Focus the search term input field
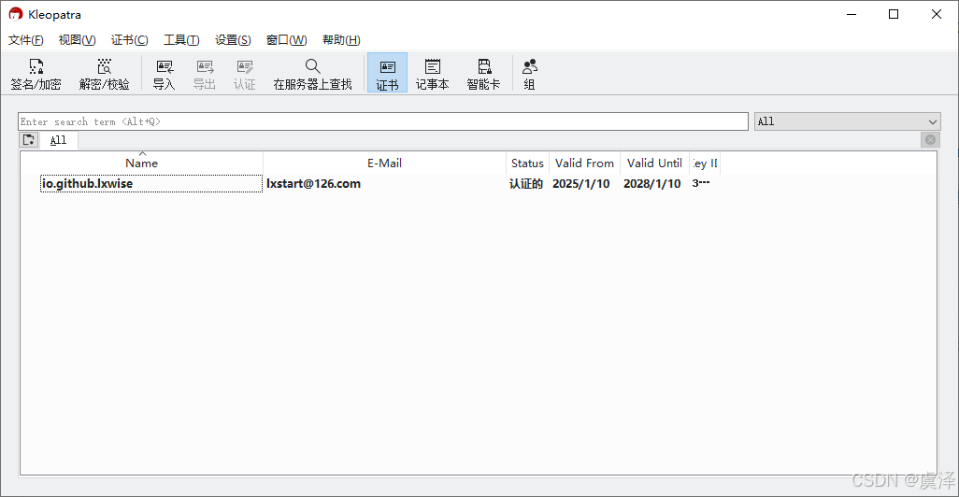The width and height of the screenshot is (959, 497). tap(383, 121)
